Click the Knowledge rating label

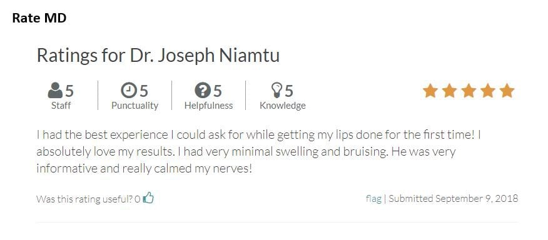tap(282, 106)
